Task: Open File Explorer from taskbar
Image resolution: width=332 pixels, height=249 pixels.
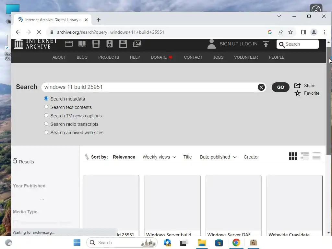Action: click(202, 243)
